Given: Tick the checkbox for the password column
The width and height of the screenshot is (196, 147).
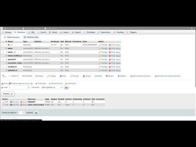Looking at the screenshot, I should (3, 59).
